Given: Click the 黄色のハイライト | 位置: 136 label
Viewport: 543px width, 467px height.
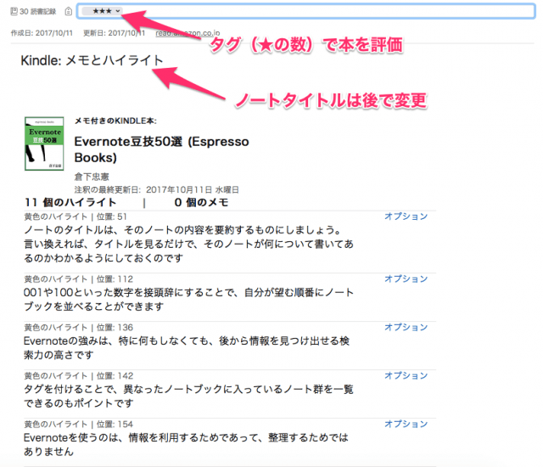Looking at the screenshot, I should pos(78,328).
